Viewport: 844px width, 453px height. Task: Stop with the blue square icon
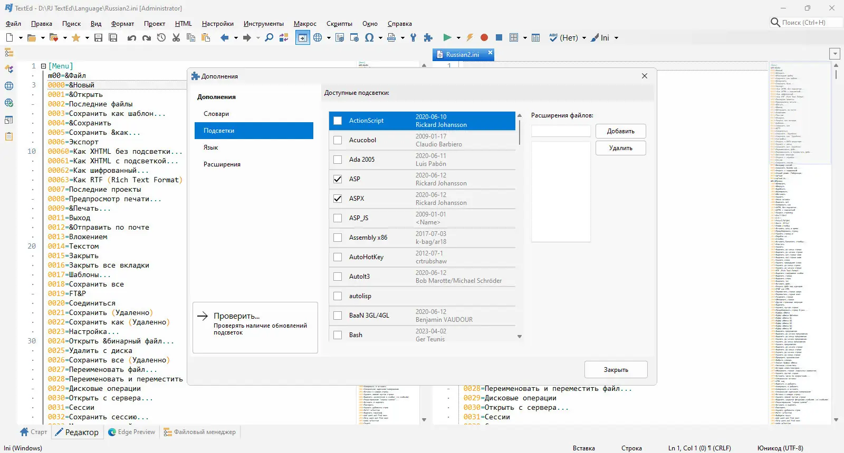click(x=499, y=37)
